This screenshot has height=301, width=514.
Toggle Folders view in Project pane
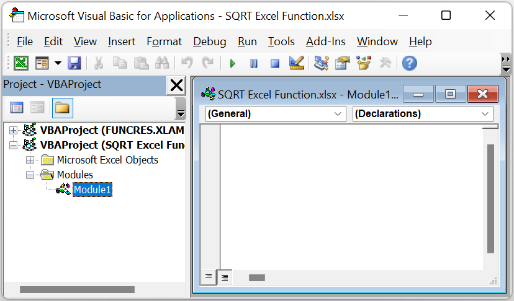point(62,108)
